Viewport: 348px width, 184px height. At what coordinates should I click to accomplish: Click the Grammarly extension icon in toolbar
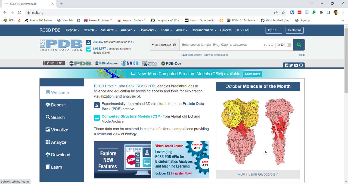314,12
